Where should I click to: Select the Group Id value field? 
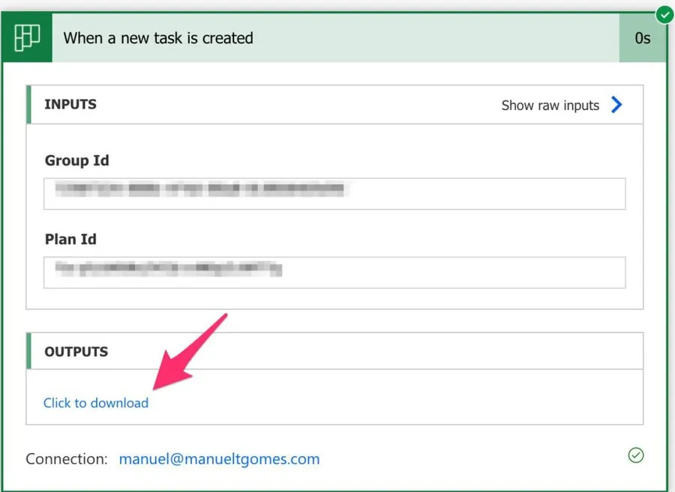pos(334,193)
